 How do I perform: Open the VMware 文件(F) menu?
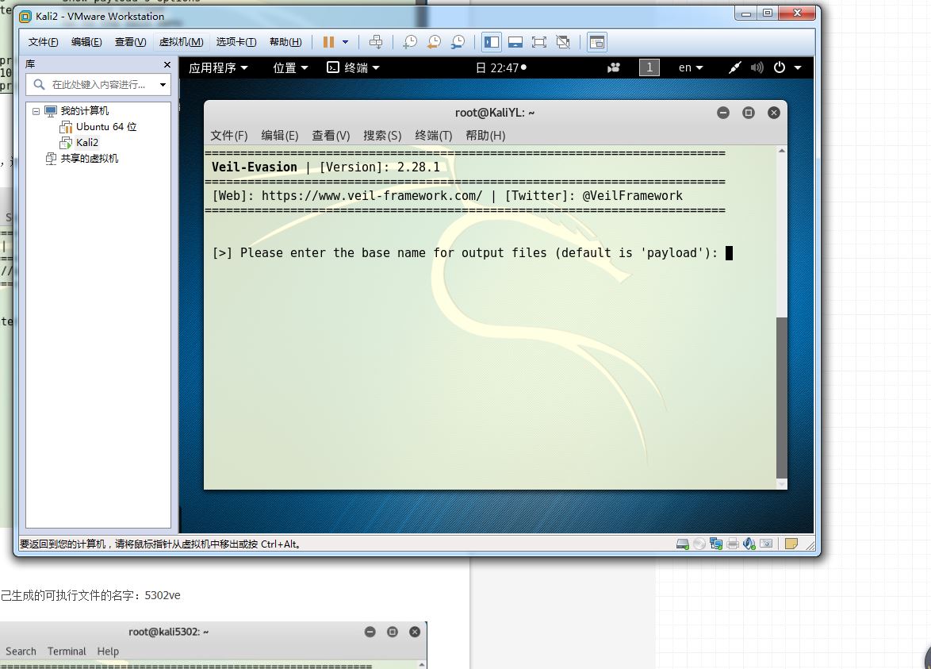tap(43, 42)
